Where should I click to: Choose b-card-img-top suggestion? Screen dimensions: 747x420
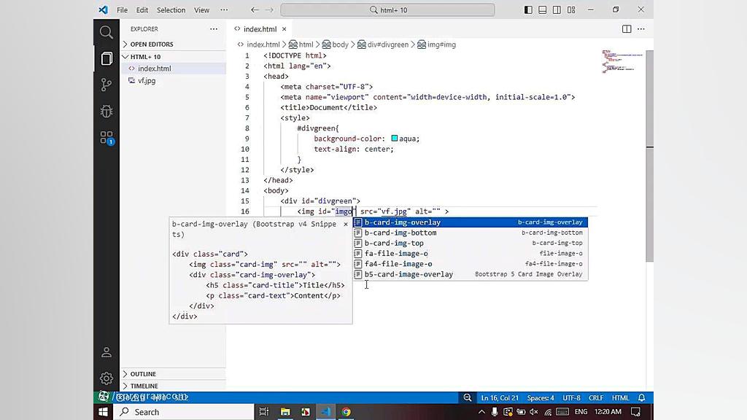471,244
